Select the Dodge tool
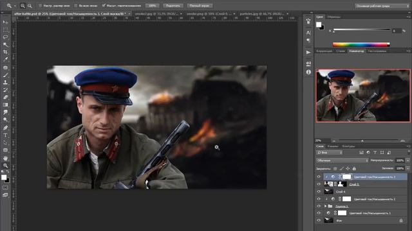412x231 pixels. point(5,120)
